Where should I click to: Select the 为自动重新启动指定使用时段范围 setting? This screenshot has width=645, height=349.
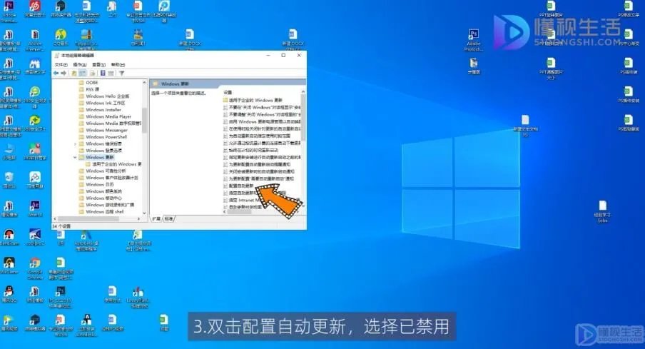(x=257, y=136)
